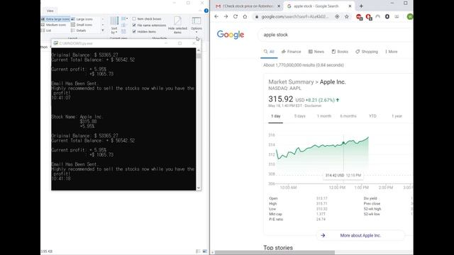Switch to Shopping search tab
Viewport: 454px width, 255px height.
[367, 52]
